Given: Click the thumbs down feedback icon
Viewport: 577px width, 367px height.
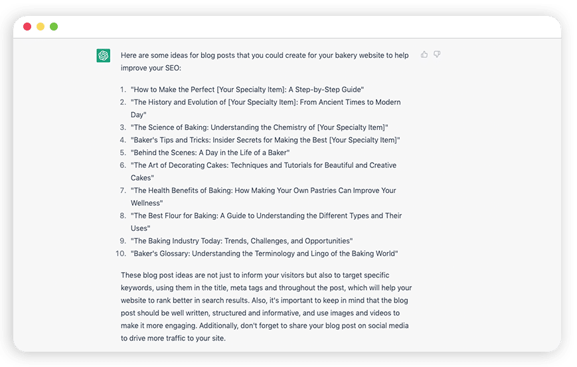Looking at the screenshot, I should 437,54.
